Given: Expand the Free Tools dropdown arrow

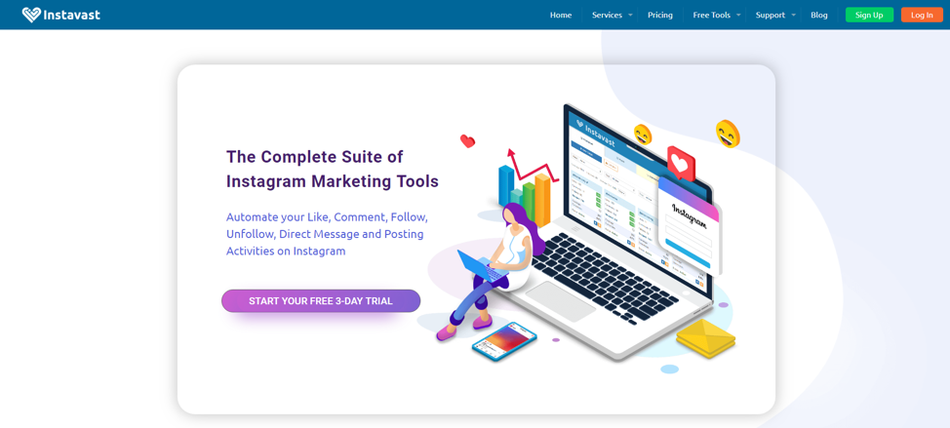Looking at the screenshot, I should (738, 15).
